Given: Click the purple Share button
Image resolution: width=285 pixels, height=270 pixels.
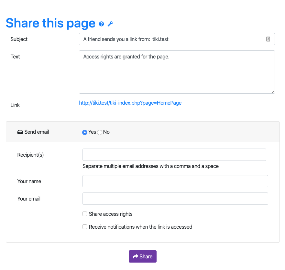Looking at the screenshot, I should coord(142,256).
